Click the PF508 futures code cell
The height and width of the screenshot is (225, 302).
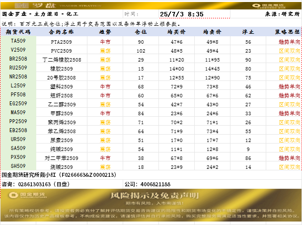tap(18, 94)
